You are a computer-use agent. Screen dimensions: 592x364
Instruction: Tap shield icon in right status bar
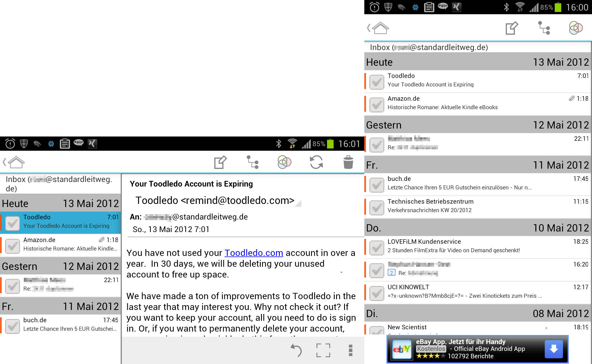click(x=388, y=7)
